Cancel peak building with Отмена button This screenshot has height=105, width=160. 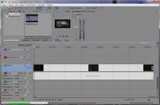[x=5, y=103]
